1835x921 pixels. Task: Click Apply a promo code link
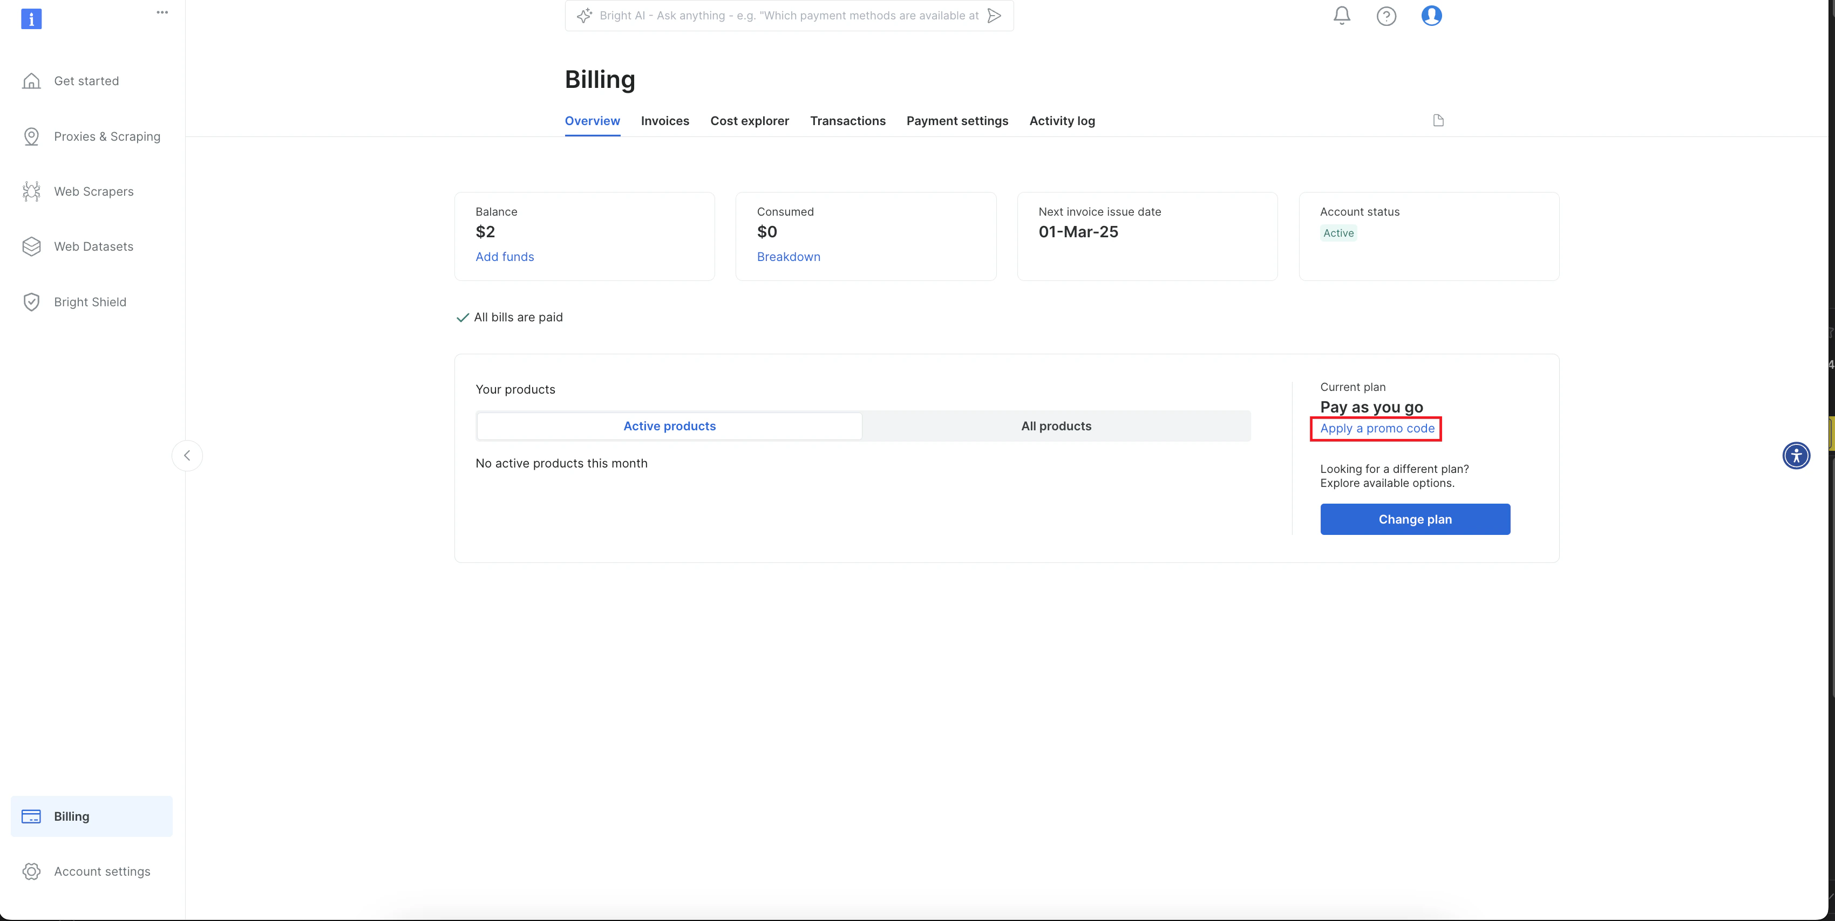[1376, 429]
